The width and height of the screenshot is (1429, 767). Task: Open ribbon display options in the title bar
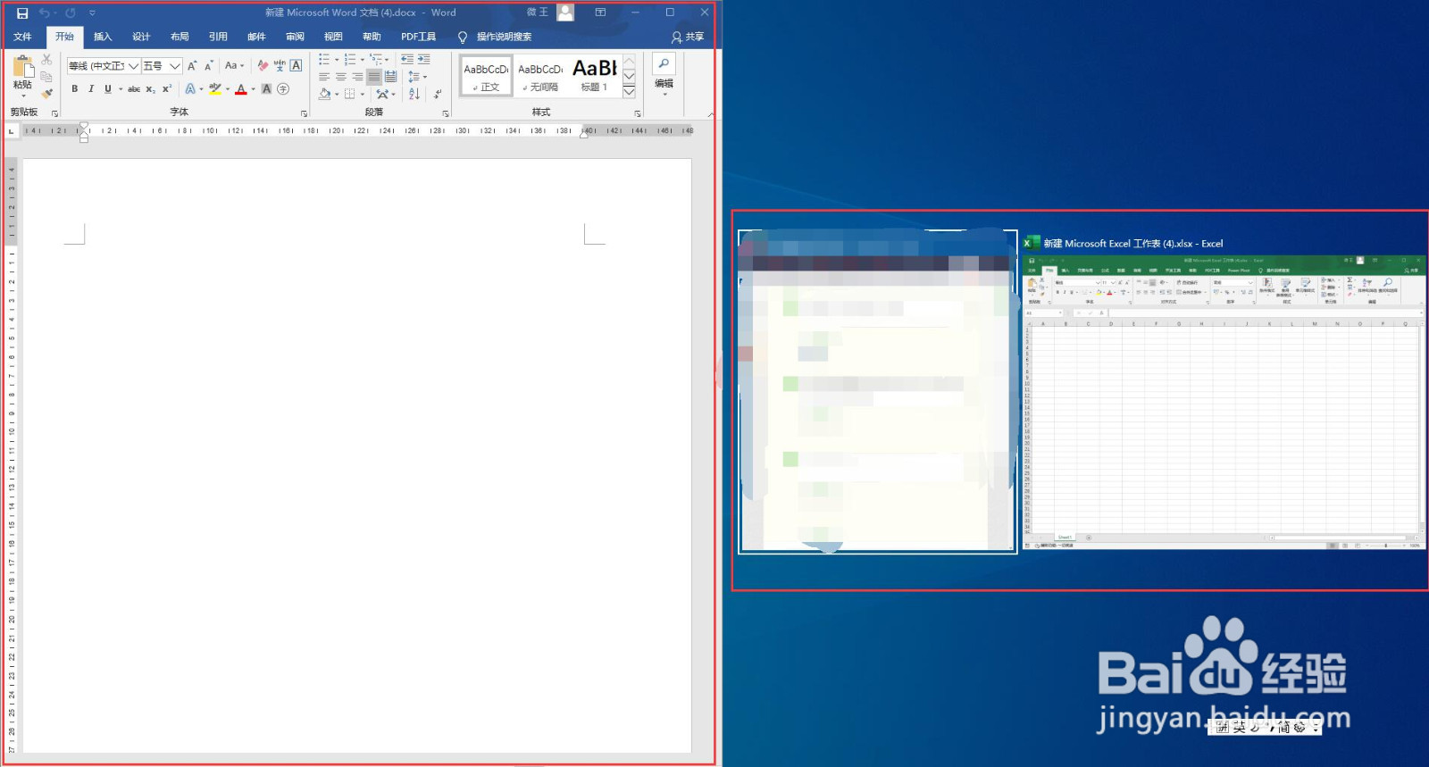[600, 13]
